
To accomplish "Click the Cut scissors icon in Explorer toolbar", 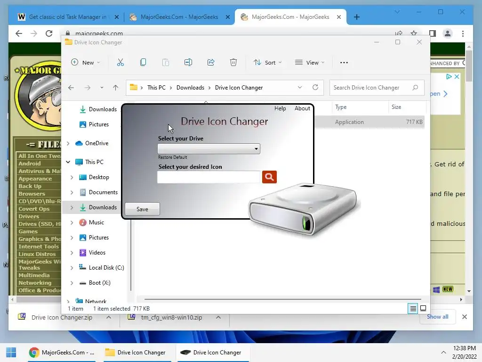I will 120,63.
